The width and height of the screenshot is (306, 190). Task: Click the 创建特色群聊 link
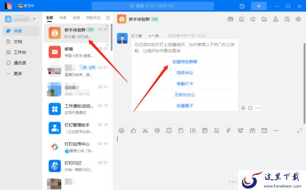185,61
